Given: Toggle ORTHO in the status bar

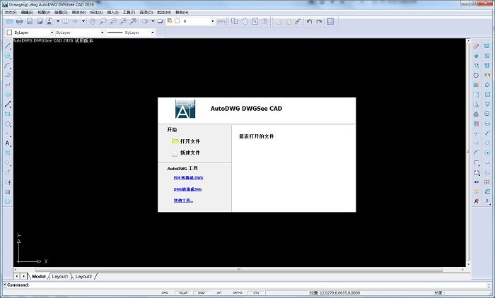Looking at the screenshot, I should (x=238, y=292).
